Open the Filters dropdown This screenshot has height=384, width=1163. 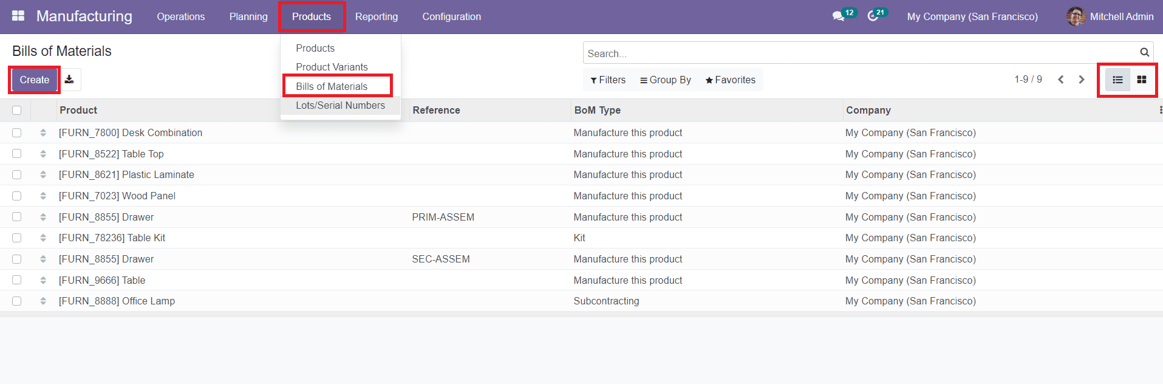click(x=608, y=80)
